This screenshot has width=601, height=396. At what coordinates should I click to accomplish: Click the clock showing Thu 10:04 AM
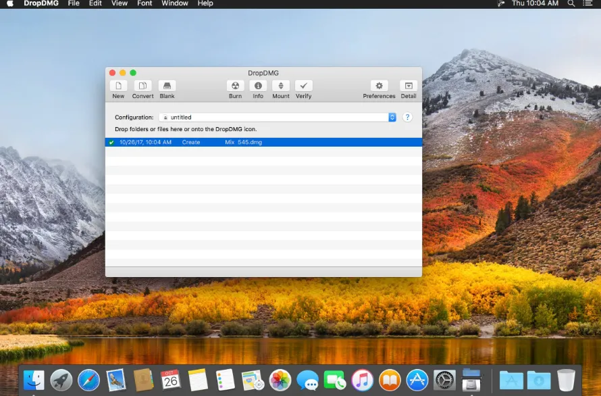click(x=535, y=3)
